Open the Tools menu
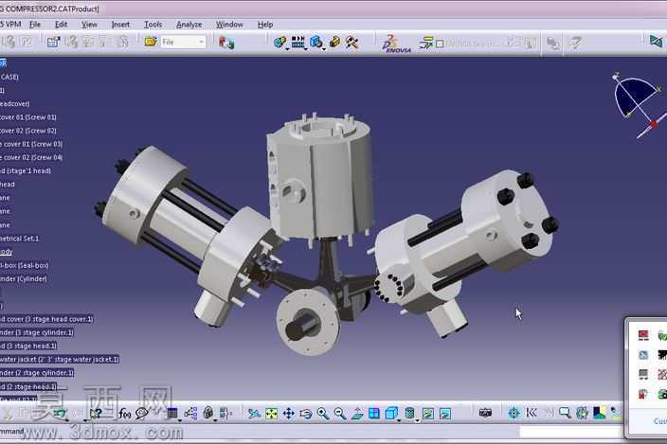The image size is (667, 444). (153, 25)
